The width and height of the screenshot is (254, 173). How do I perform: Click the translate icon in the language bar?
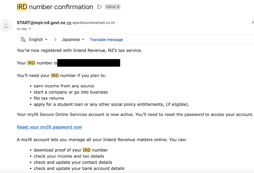[x=23, y=40]
